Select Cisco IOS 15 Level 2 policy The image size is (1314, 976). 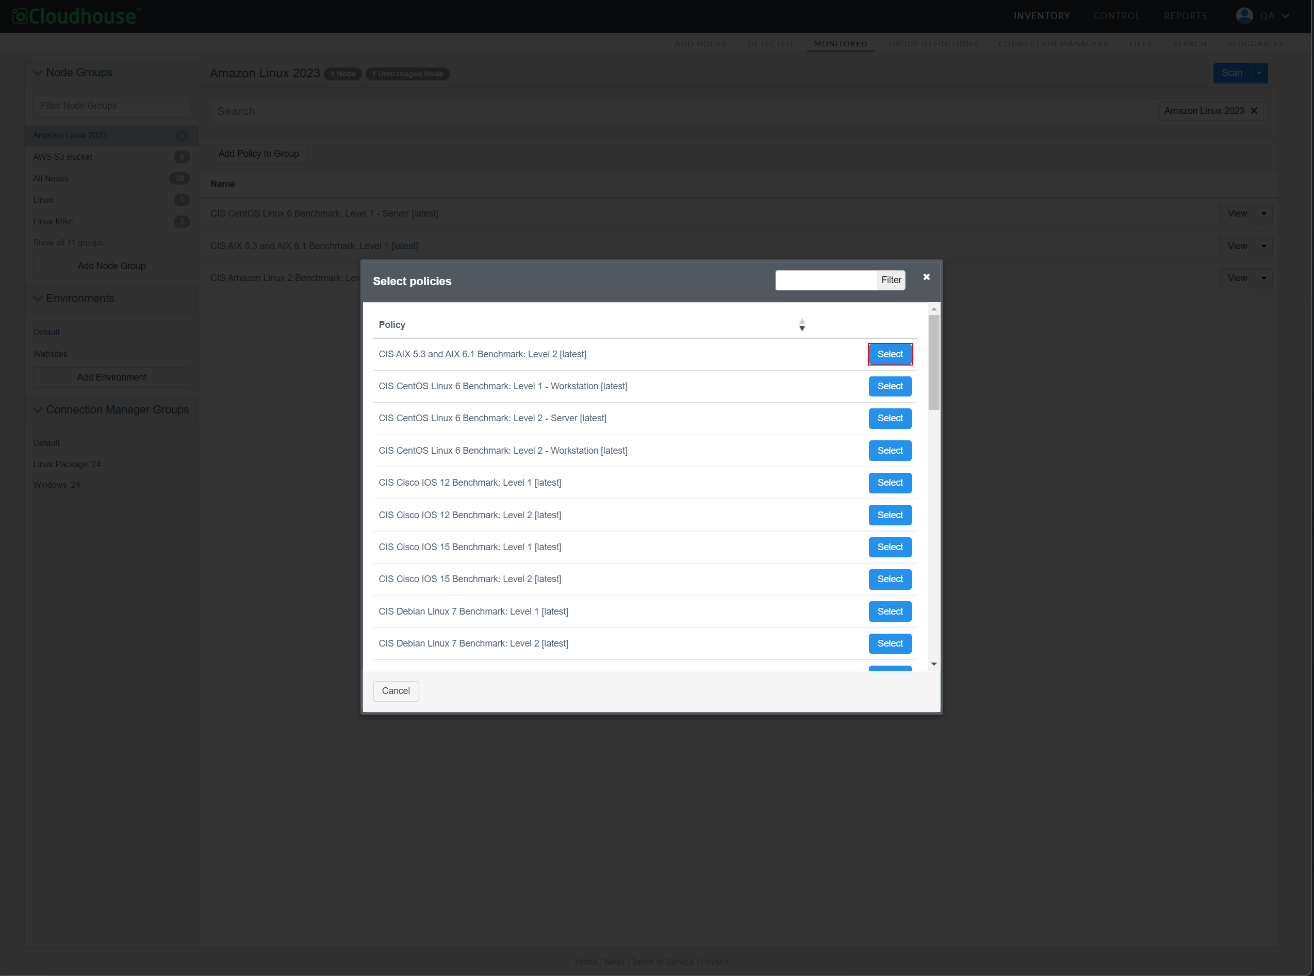pyautogui.click(x=890, y=579)
